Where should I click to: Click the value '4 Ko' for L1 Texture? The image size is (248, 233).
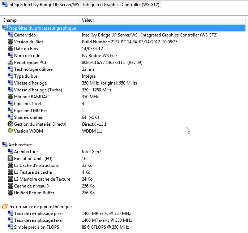pyautogui.click(x=86, y=172)
